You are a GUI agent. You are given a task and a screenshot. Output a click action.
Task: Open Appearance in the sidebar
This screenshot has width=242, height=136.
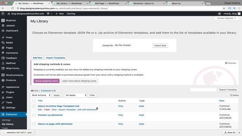(12, 87)
